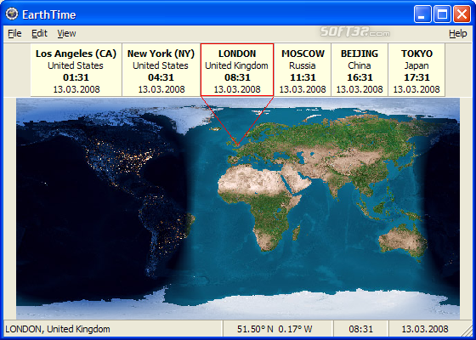
Task: Click status bar location LONDON, United Kingdom
Action: pos(58,329)
